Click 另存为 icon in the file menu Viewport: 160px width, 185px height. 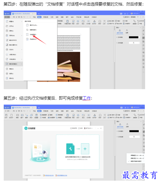pyautogui.click(x=7, y=35)
